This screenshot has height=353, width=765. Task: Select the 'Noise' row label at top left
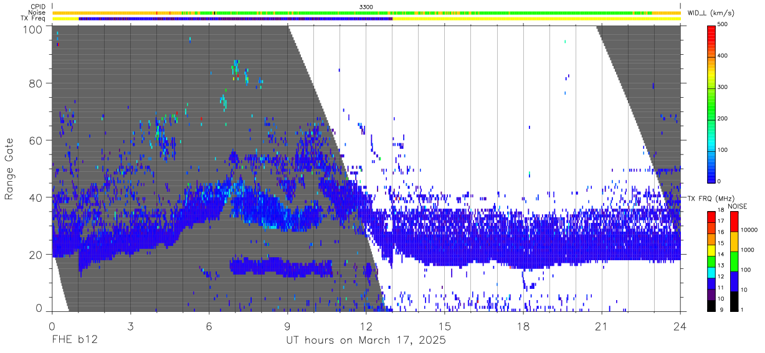pyautogui.click(x=37, y=12)
